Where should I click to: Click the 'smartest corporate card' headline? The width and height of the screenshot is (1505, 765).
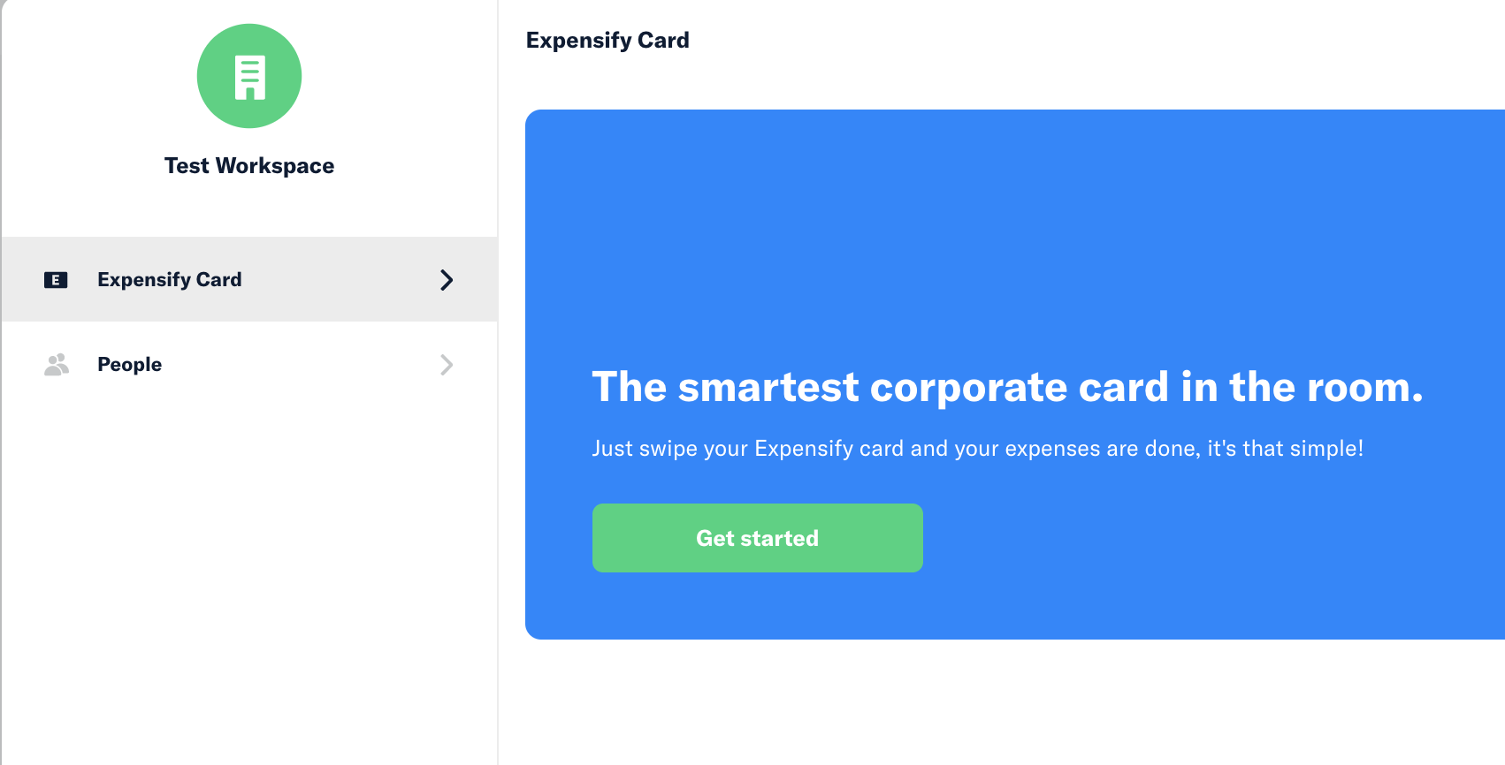(x=1007, y=387)
